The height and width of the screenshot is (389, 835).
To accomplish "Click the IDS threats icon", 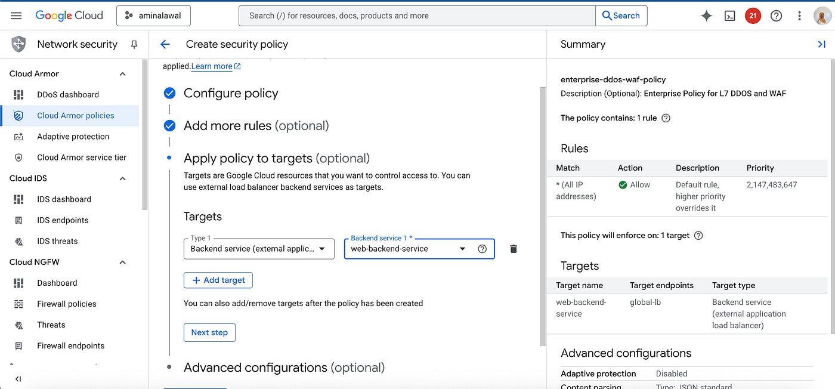I will click(18, 241).
